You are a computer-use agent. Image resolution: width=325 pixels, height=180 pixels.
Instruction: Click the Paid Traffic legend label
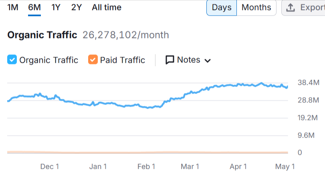122,60
